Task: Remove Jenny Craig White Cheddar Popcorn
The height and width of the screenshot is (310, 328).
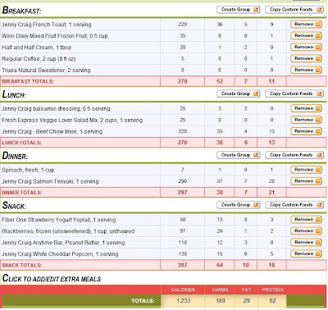Action: pos(306,254)
